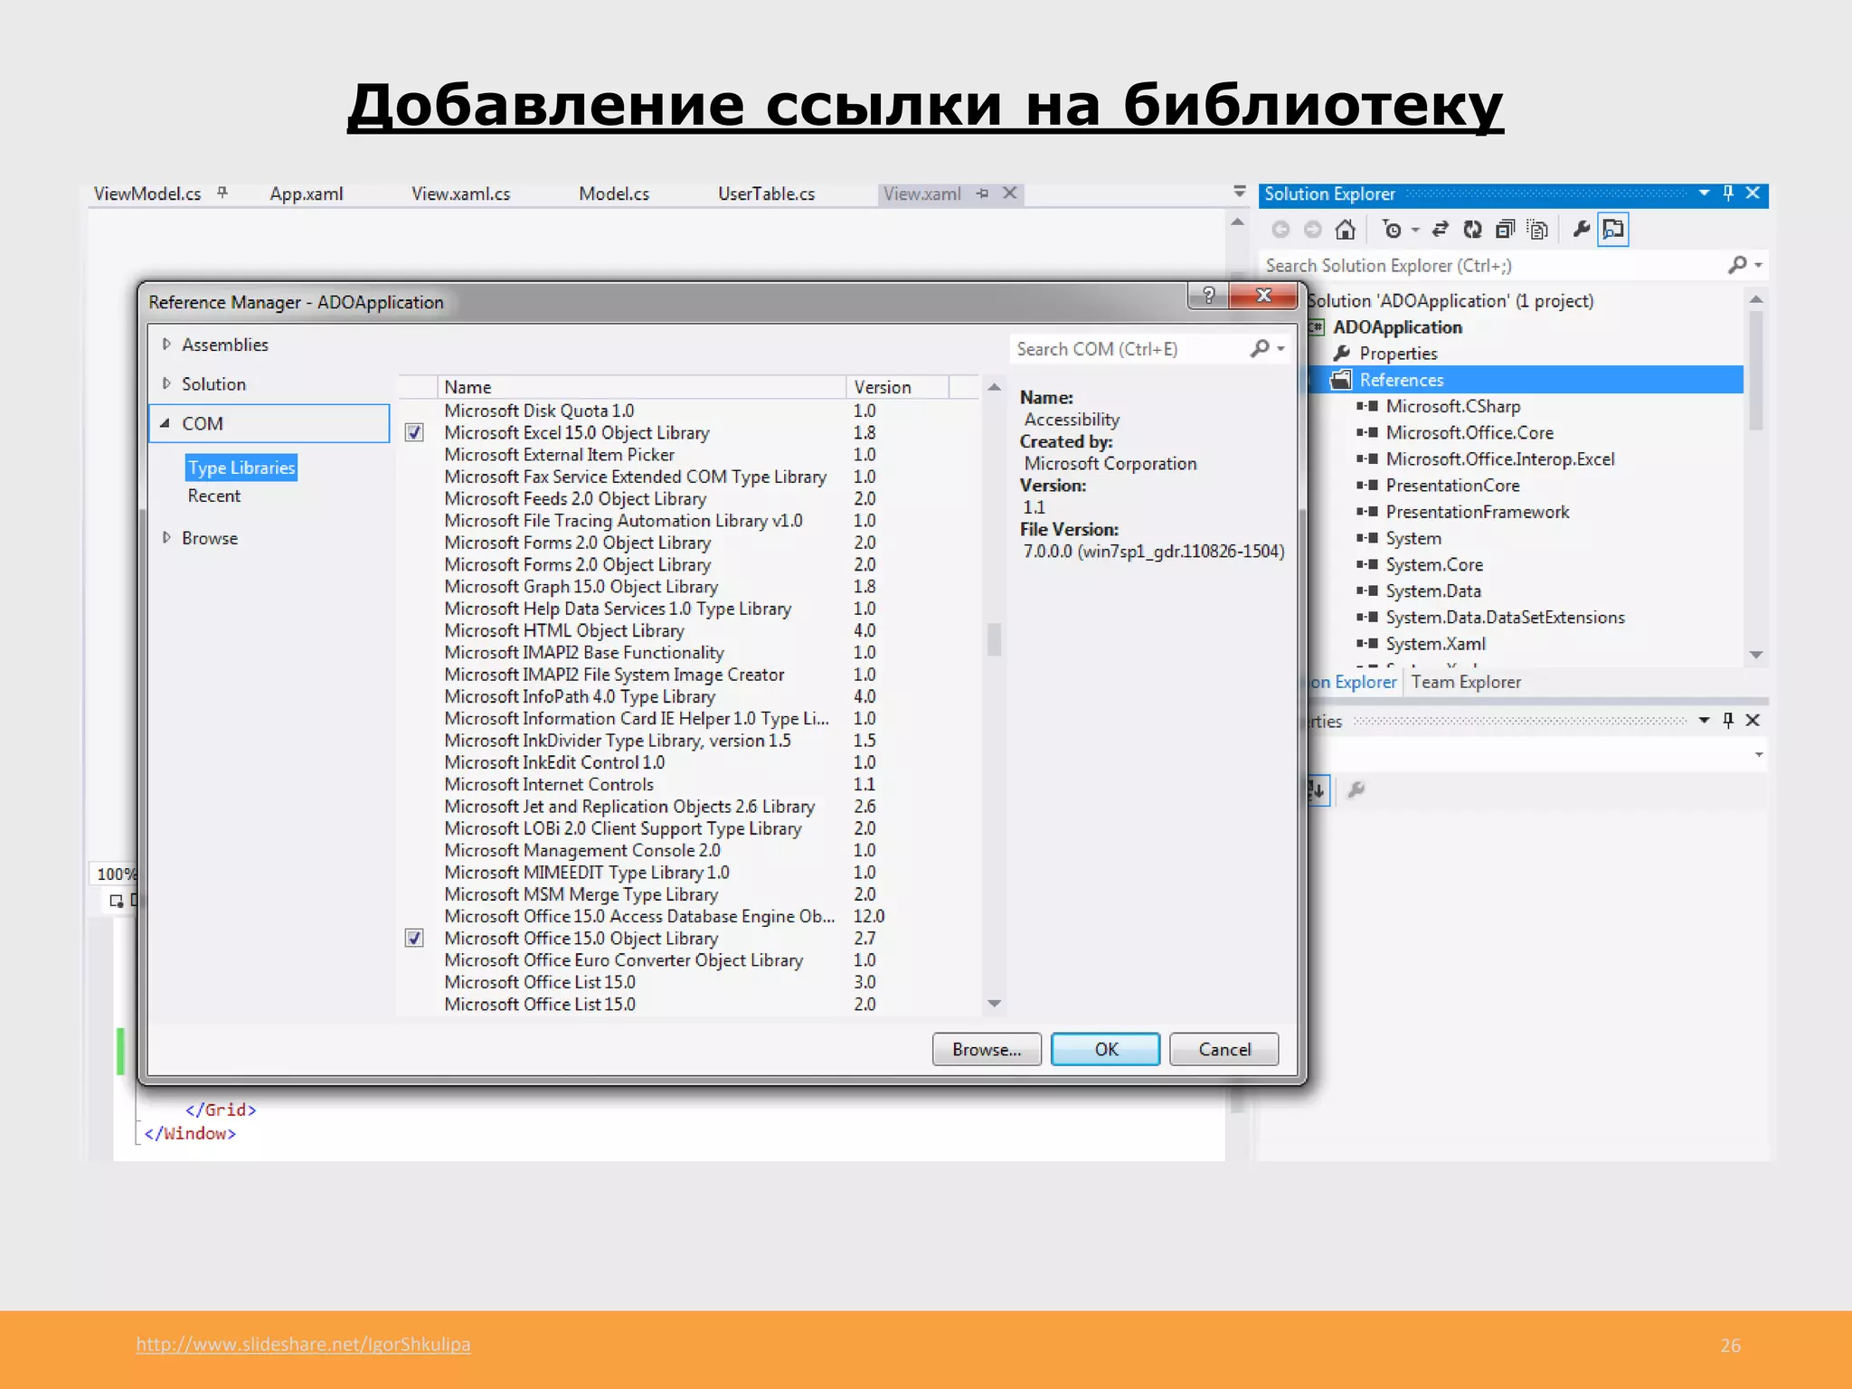Image resolution: width=1852 pixels, height=1389 pixels.
Task: Open the document tabs overflow dropdown
Action: pyautogui.click(x=1240, y=192)
